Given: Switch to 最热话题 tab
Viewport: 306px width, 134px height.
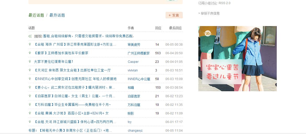Looking at the screenshot, I should point(57,15).
